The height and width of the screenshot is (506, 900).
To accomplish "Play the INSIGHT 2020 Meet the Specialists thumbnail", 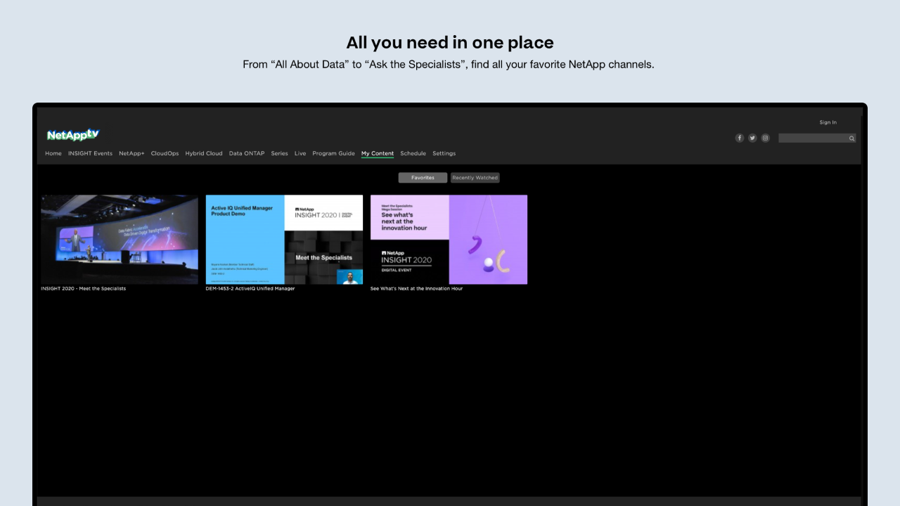I will click(x=119, y=239).
